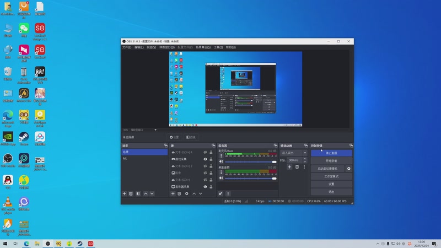Open the transition type dropdown (淡入淡出)
This screenshot has height=248, width=441.
[x=293, y=153]
